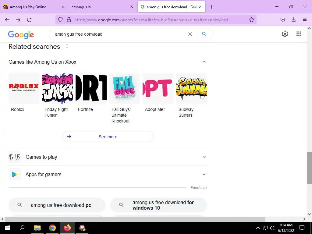Close the Among Us Play Online tab

click(x=63, y=7)
